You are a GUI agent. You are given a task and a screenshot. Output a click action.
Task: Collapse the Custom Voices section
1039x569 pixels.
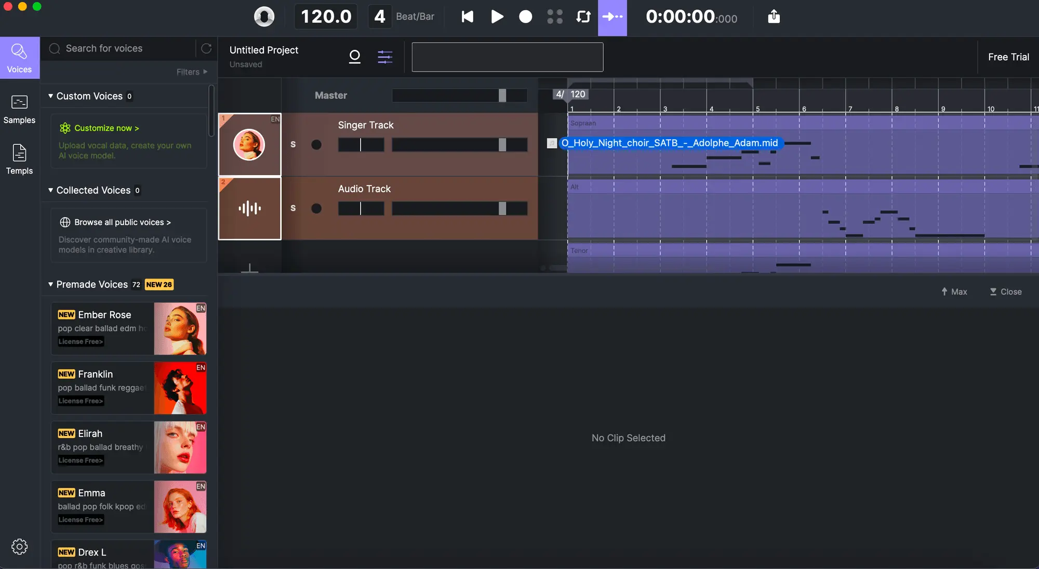pos(50,96)
